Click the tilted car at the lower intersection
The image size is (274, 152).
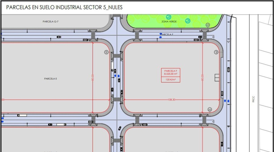pos(120,128)
